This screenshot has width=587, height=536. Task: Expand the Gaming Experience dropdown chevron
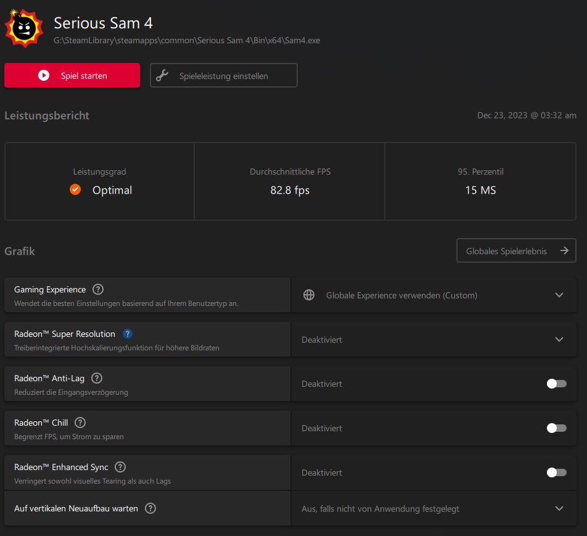click(x=559, y=295)
